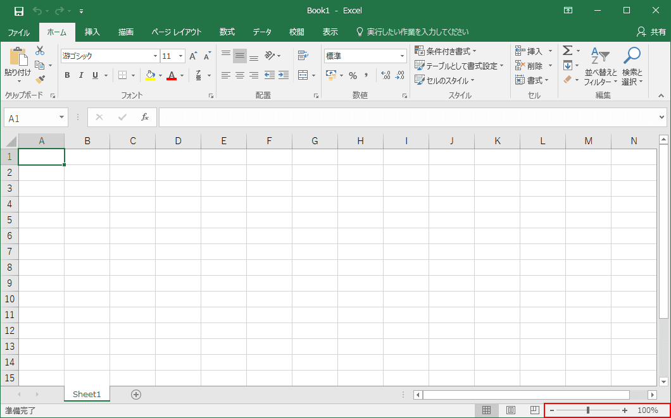671x418 pixels.
Task: Switch to the データ tab
Action: click(262, 32)
